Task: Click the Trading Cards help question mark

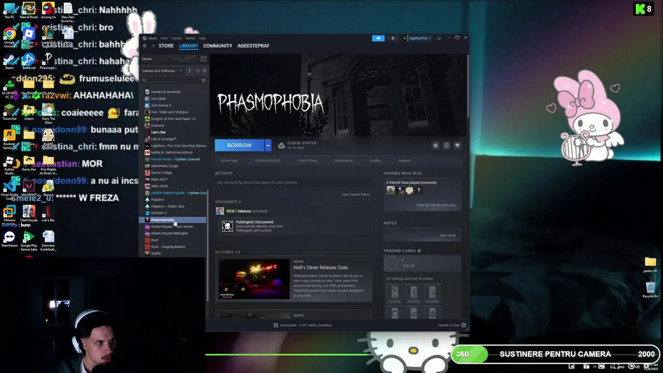Action: pyautogui.click(x=419, y=251)
